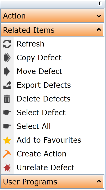Click the Move Defect arrow icon
This screenshot has width=106, height=190.
[7, 71]
